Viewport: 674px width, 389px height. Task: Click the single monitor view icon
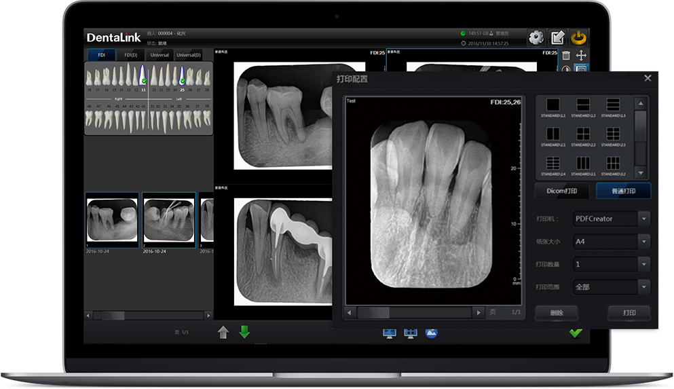[x=390, y=333]
